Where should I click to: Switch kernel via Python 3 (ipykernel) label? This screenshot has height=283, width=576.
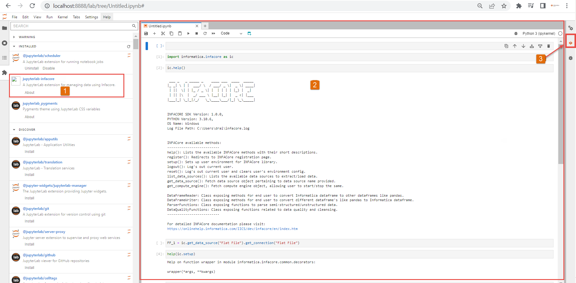(x=539, y=34)
